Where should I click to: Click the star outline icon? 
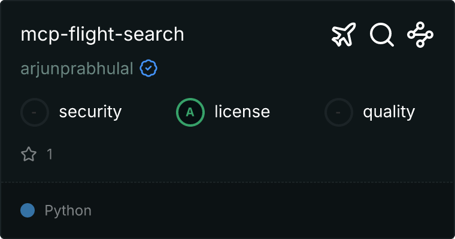tap(29, 154)
